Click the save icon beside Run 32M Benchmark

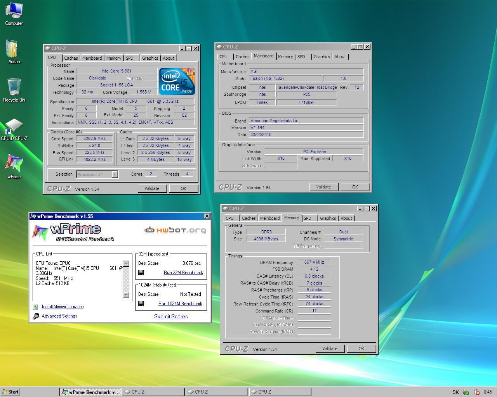point(141,273)
